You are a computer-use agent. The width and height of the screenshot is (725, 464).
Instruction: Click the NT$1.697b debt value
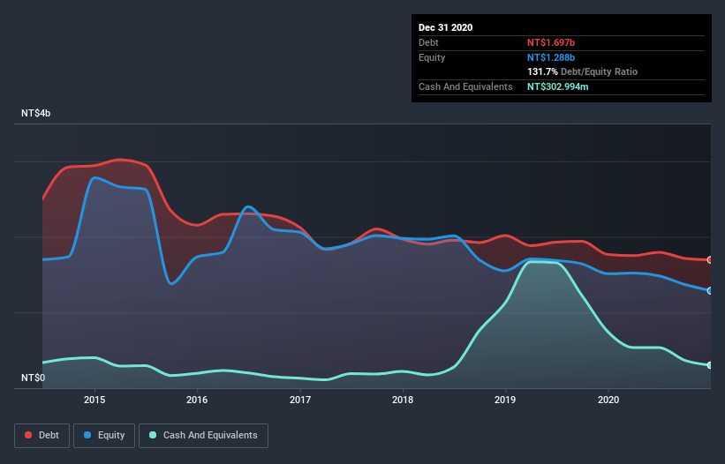[551, 42]
